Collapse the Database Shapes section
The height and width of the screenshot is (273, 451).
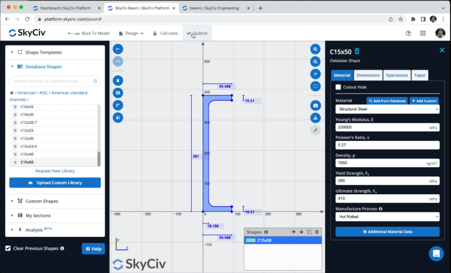[55, 66]
